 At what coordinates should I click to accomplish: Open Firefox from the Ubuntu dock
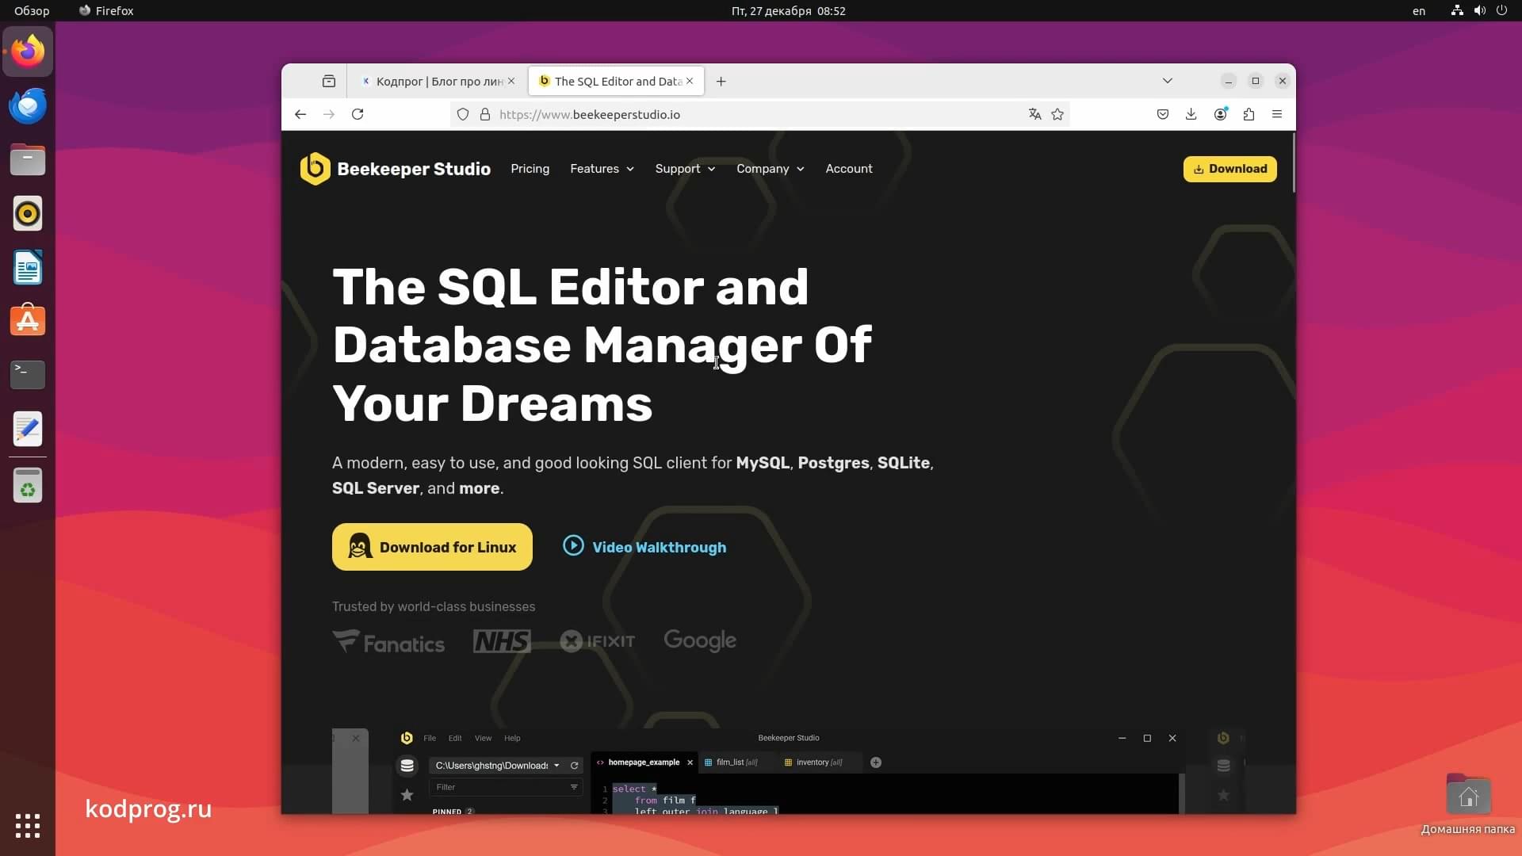[x=28, y=52]
